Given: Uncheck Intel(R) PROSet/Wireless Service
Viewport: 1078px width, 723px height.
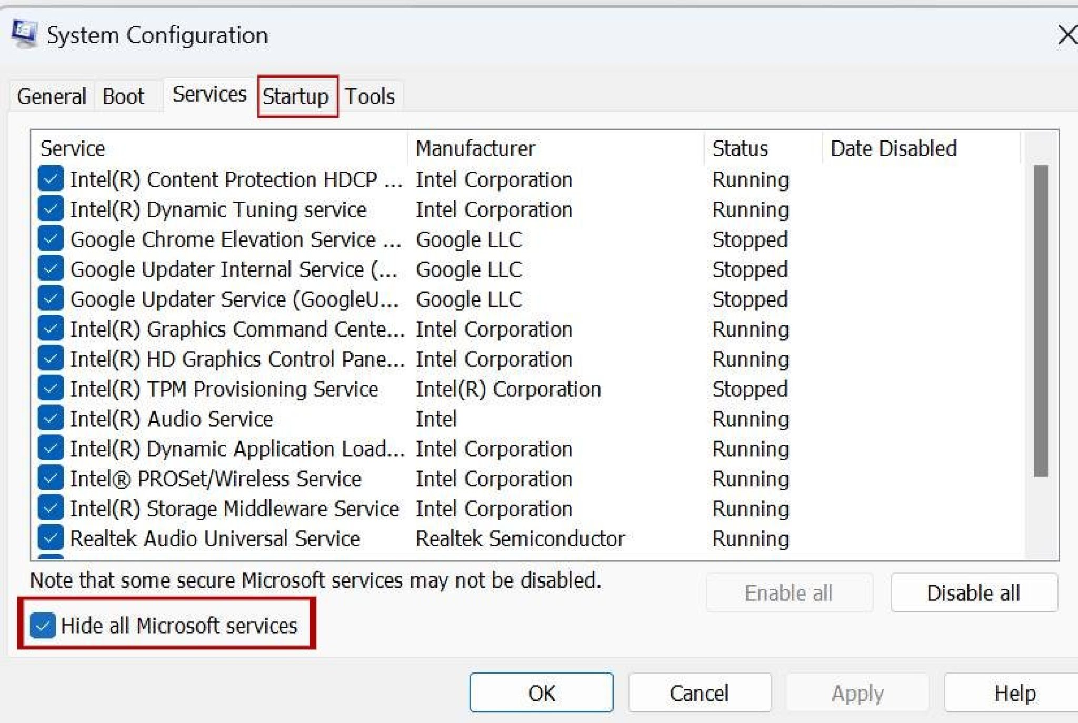Looking at the screenshot, I should point(50,478).
